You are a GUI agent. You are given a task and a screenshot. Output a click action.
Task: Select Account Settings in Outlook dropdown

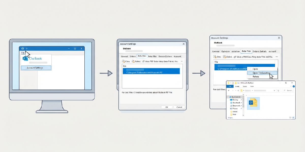[36, 68]
